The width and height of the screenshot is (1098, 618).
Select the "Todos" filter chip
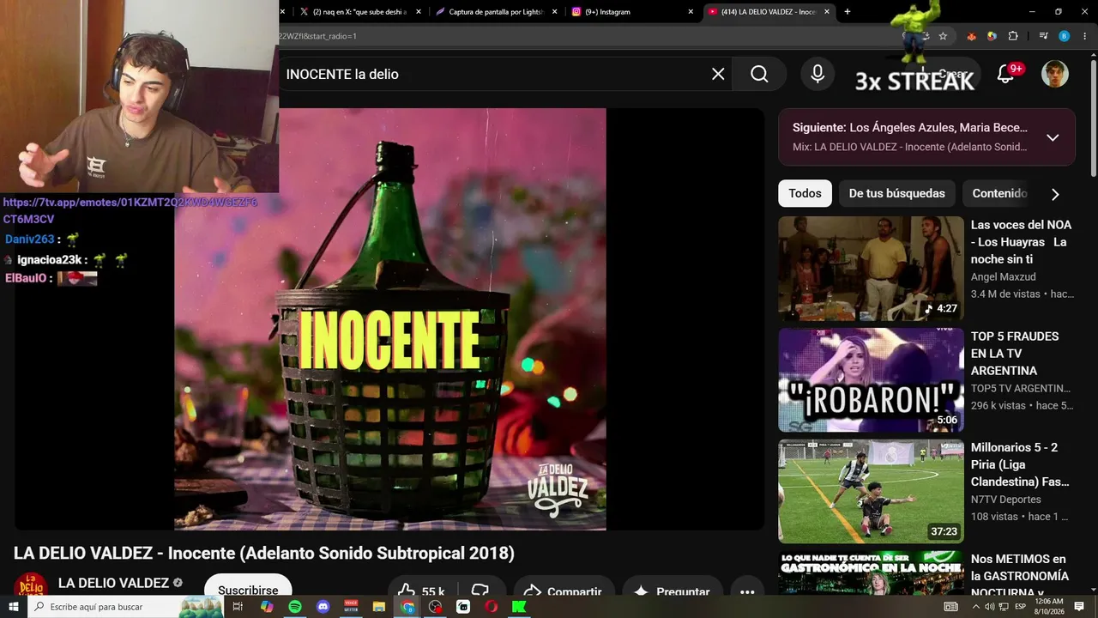point(805,193)
